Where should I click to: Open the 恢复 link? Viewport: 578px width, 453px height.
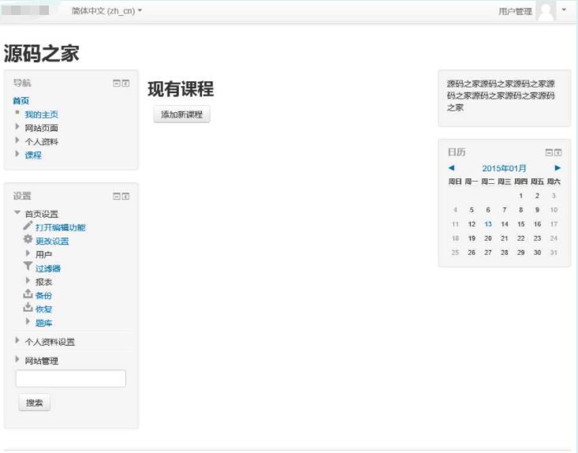coord(43,309)
